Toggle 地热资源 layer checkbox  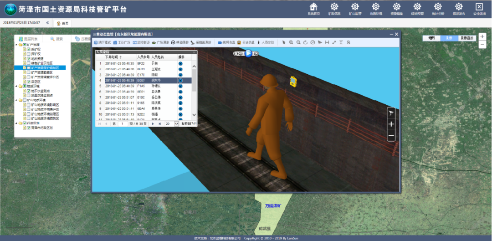29,58
